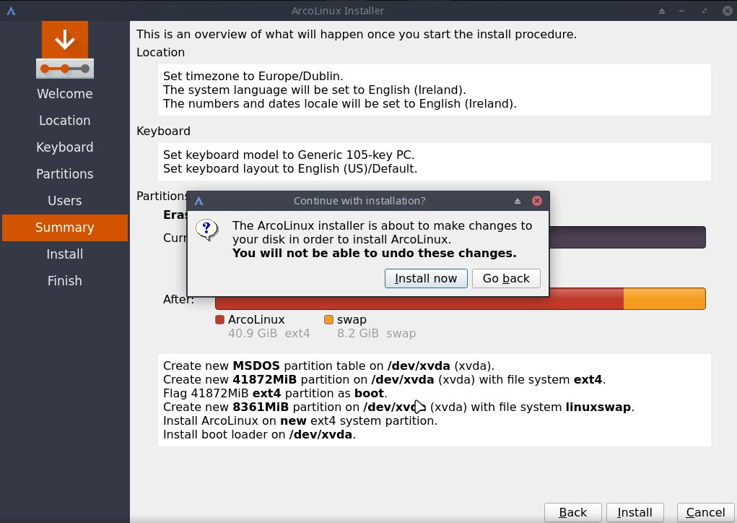Cancel the installer at bottom right
The width and height of the screenshot is (737, 523).
(x=705, y=513)
